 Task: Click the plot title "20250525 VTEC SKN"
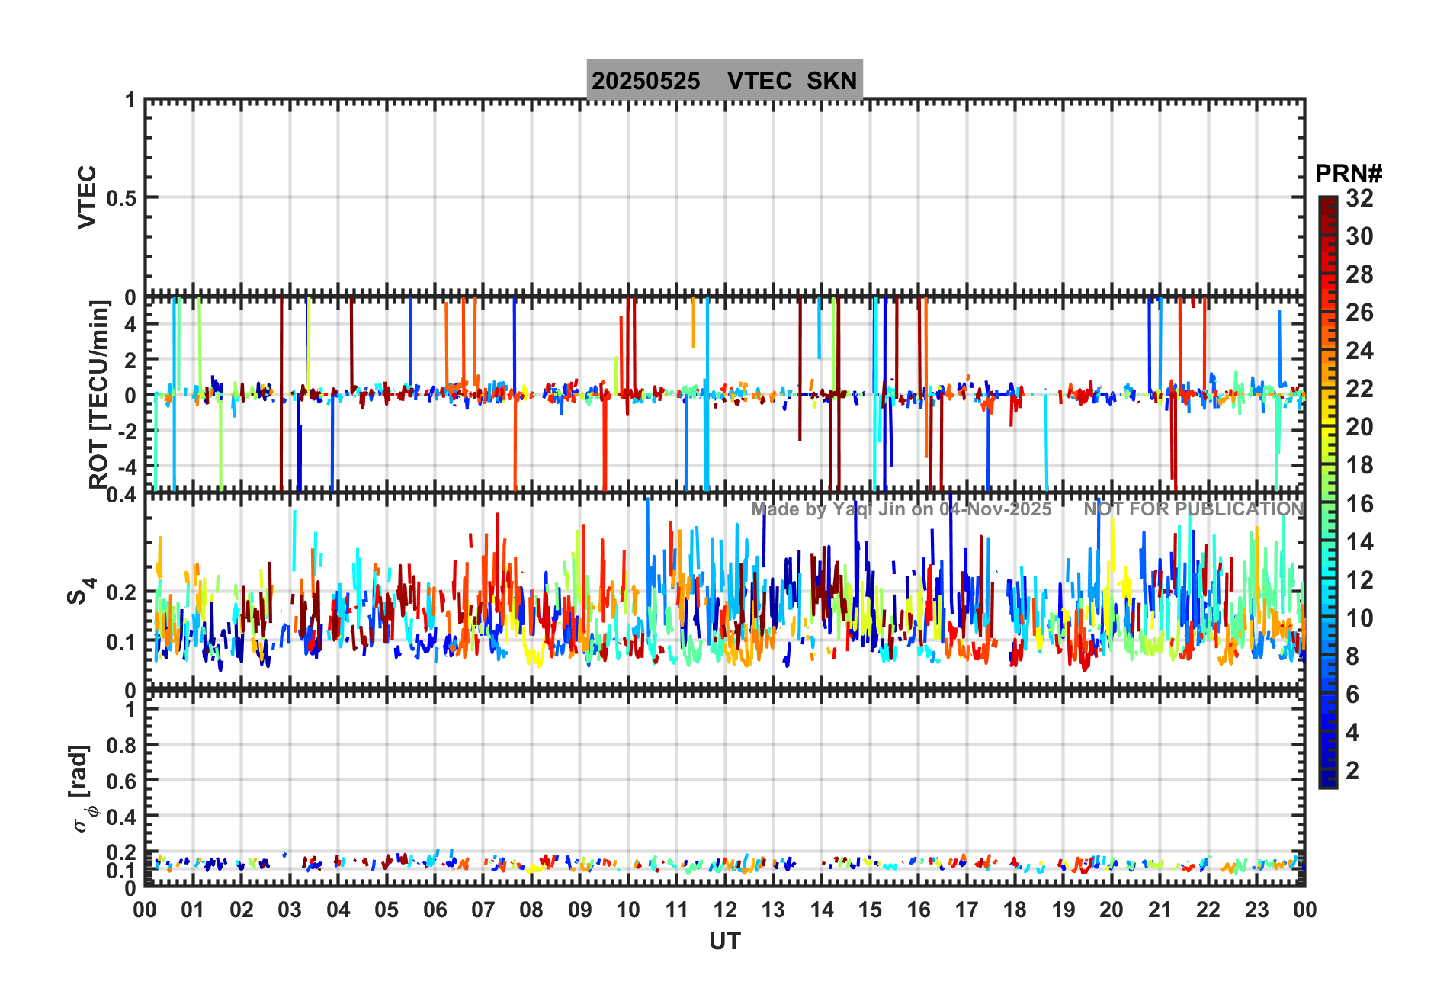point(724,80)
